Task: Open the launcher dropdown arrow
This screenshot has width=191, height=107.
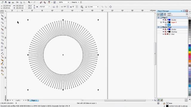Action: click(x=52, y=2)
